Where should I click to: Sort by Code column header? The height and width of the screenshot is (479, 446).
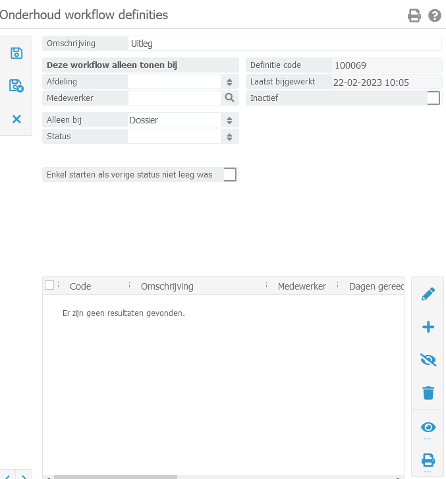pyautogui.click(x=80, y=286)
